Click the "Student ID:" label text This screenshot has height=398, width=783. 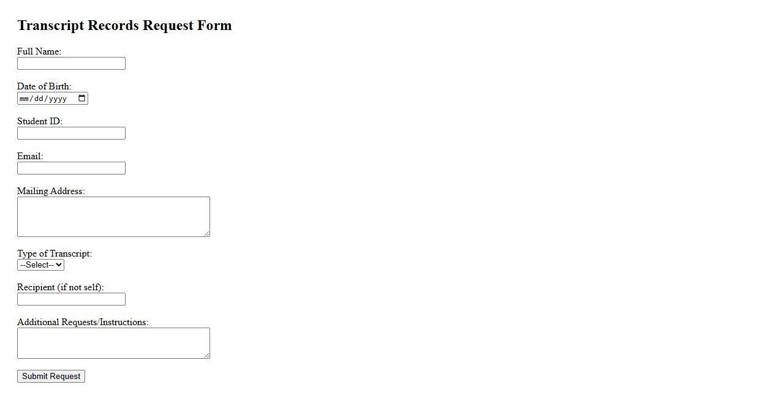coord(40,121)
